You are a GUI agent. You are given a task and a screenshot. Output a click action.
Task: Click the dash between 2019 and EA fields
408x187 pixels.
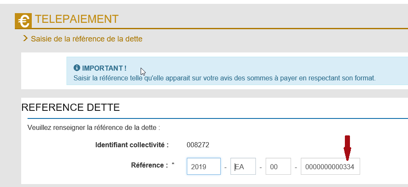(x=225, y=167)
